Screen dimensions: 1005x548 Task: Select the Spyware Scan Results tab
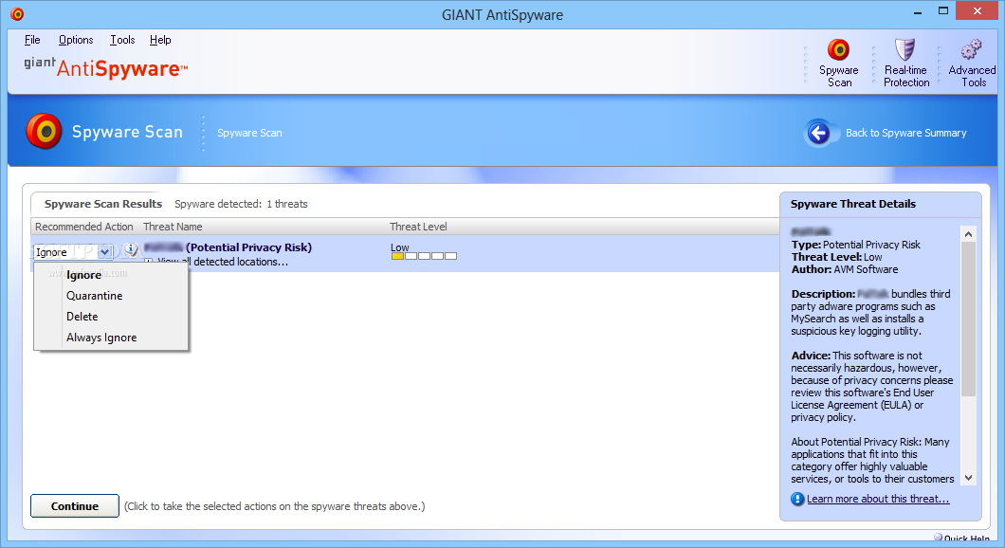pos(103,204)
